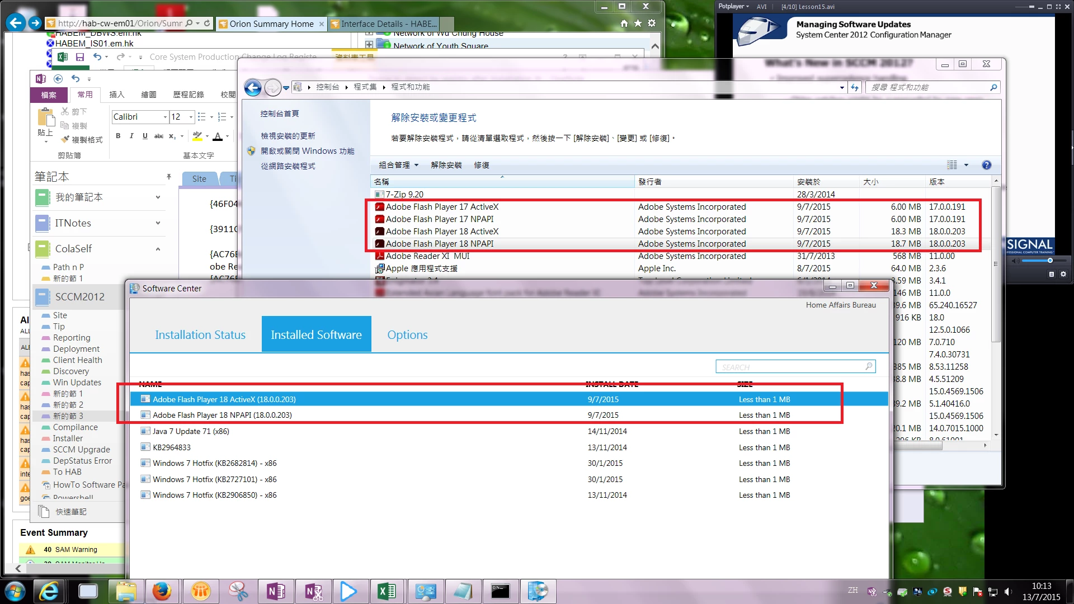Click the OneNote paste clipboard icon
Image resolution: width=1074 pixels, height=604 pixels.
pyautogui.click(x=45, y=119)
